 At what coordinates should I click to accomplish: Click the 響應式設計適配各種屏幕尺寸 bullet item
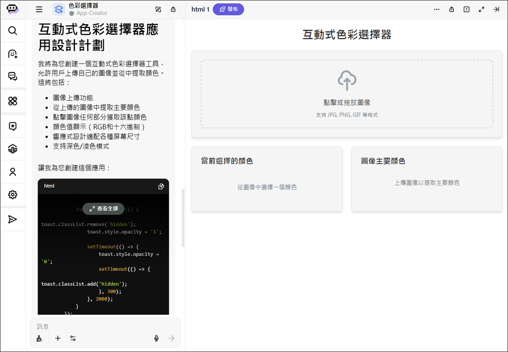[x=97, y=136]
